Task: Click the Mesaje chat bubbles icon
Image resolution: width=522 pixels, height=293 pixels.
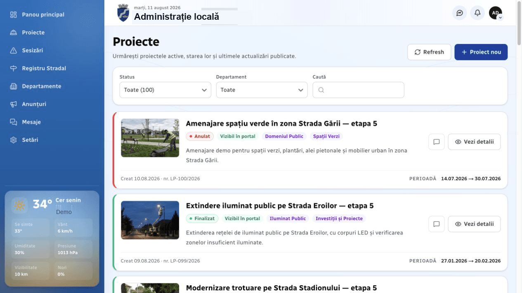Action: tap(14, 122)
